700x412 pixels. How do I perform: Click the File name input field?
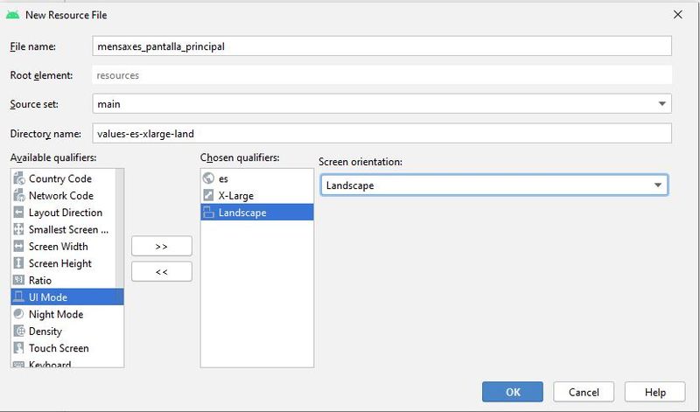pos(381,46)
